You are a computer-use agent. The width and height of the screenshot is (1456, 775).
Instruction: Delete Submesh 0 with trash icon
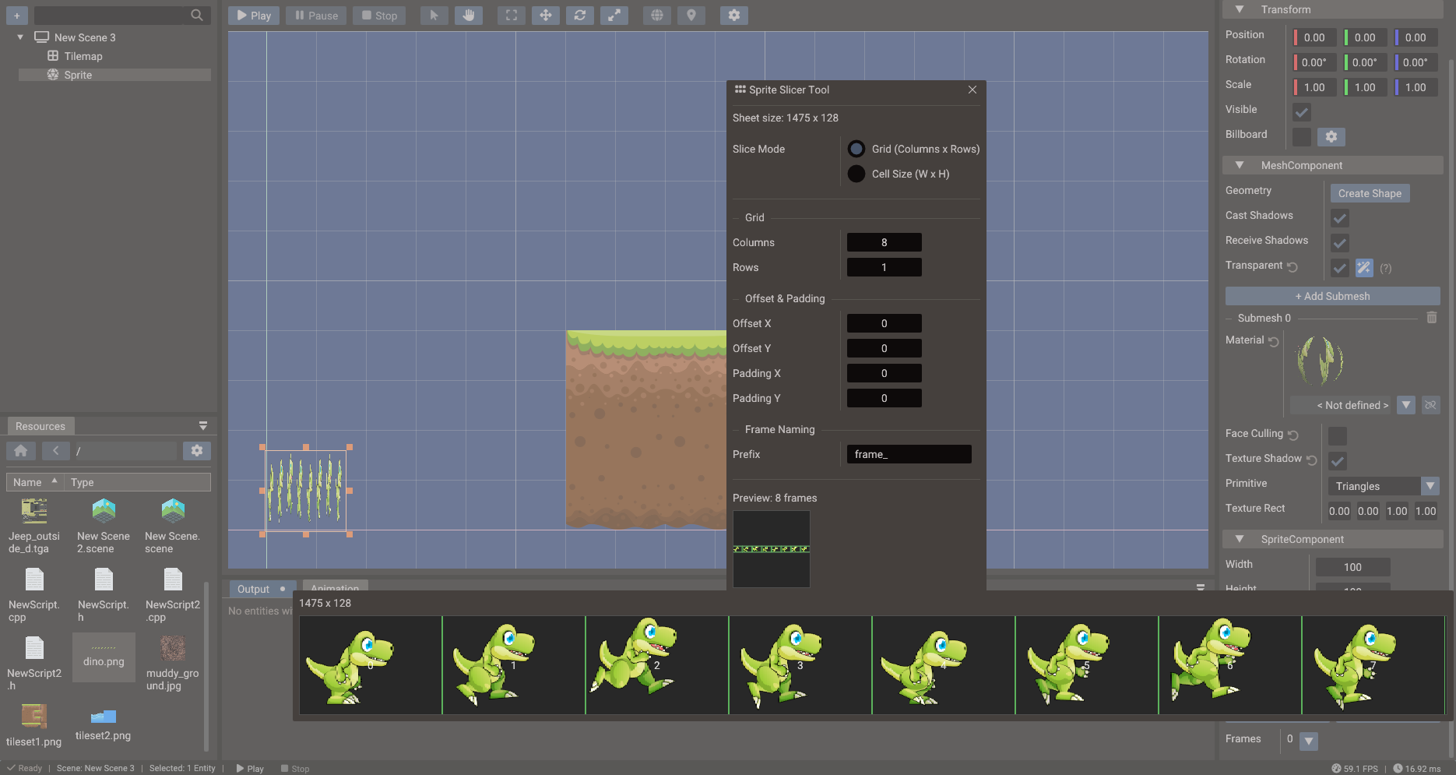[1432, 318]
